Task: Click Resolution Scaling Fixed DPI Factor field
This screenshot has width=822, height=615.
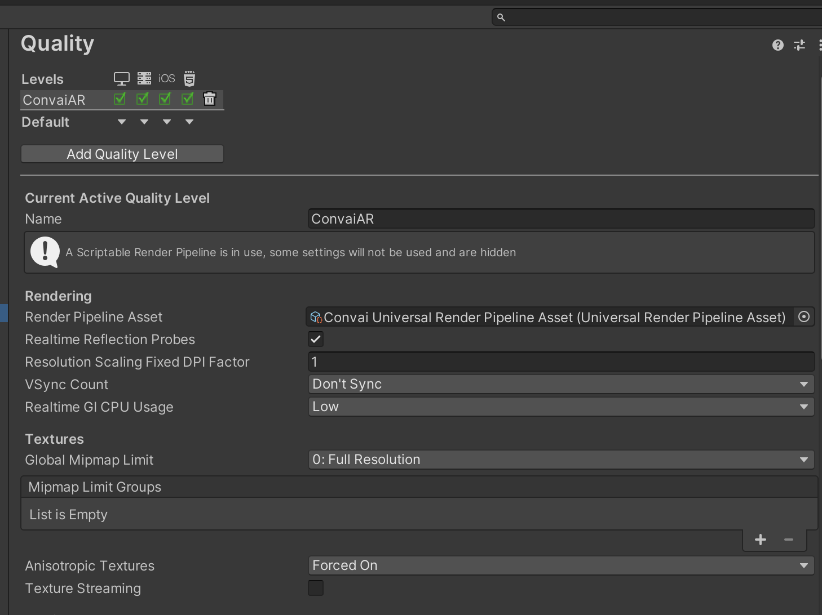Action: (x=561, y=362)
